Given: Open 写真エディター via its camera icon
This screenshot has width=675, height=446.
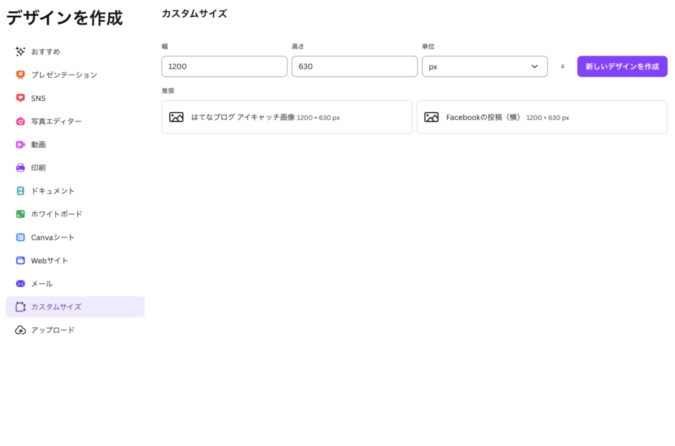Looking at the screenshot, I should pos(20,121).
